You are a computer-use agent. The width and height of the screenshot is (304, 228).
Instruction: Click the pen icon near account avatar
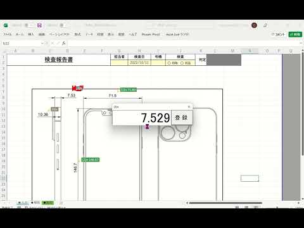265,25
